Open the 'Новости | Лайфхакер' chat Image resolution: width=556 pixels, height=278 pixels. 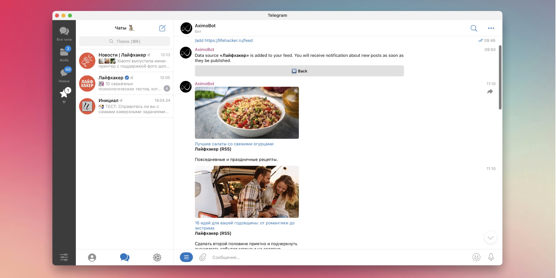point(125,61)
